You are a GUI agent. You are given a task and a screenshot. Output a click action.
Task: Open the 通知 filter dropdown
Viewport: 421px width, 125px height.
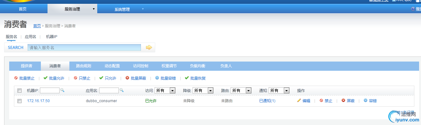[x=279, y=90]
